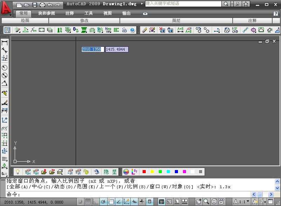This screenshot has height=206, width=281.
Task: Toggle ribbon minimize arrow button
Action: click(x=145, y=14)
